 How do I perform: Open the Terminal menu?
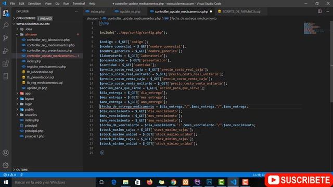coord(79,4)
